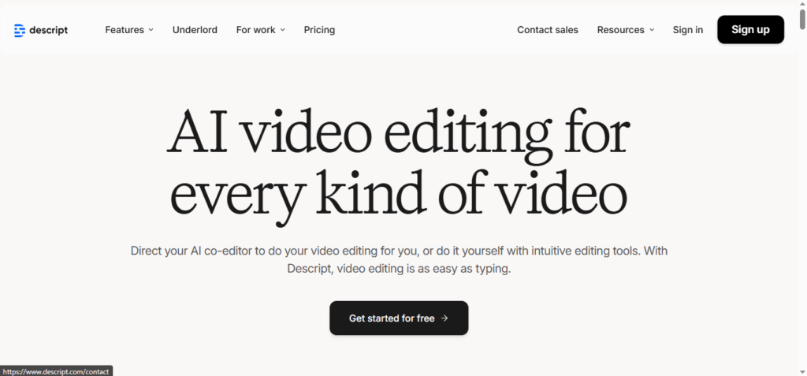This screenshot has height=376, width=807.
Task: Click the scrollbar down arrow
Action: pos(801,370)
